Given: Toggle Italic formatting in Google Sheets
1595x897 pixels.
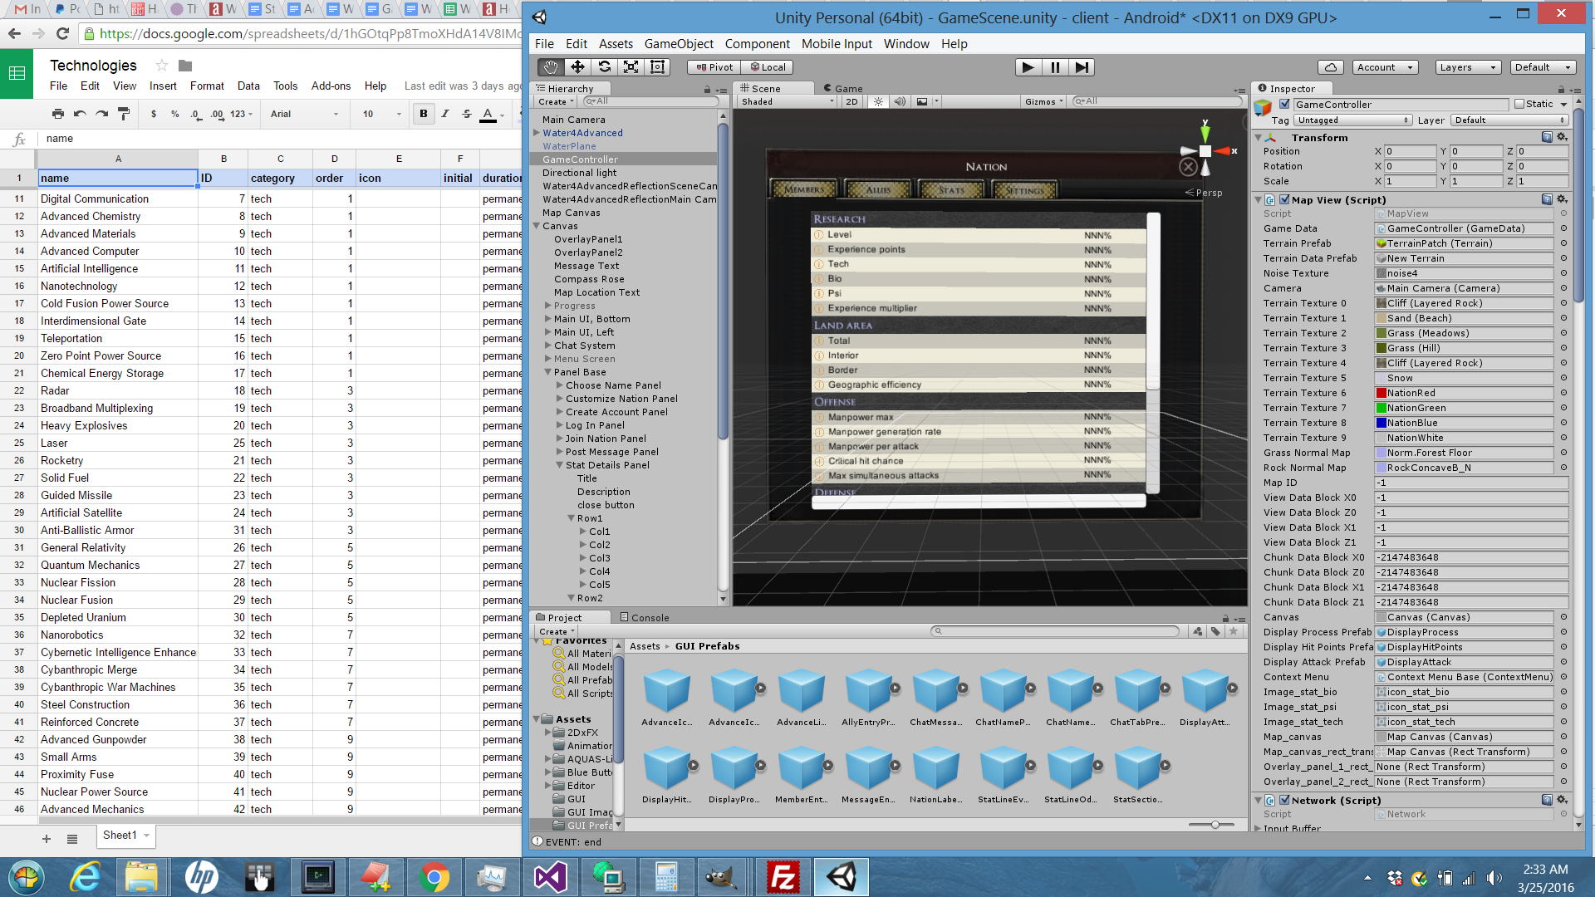Looking at the screenshot, I should (x=445, y=114).
